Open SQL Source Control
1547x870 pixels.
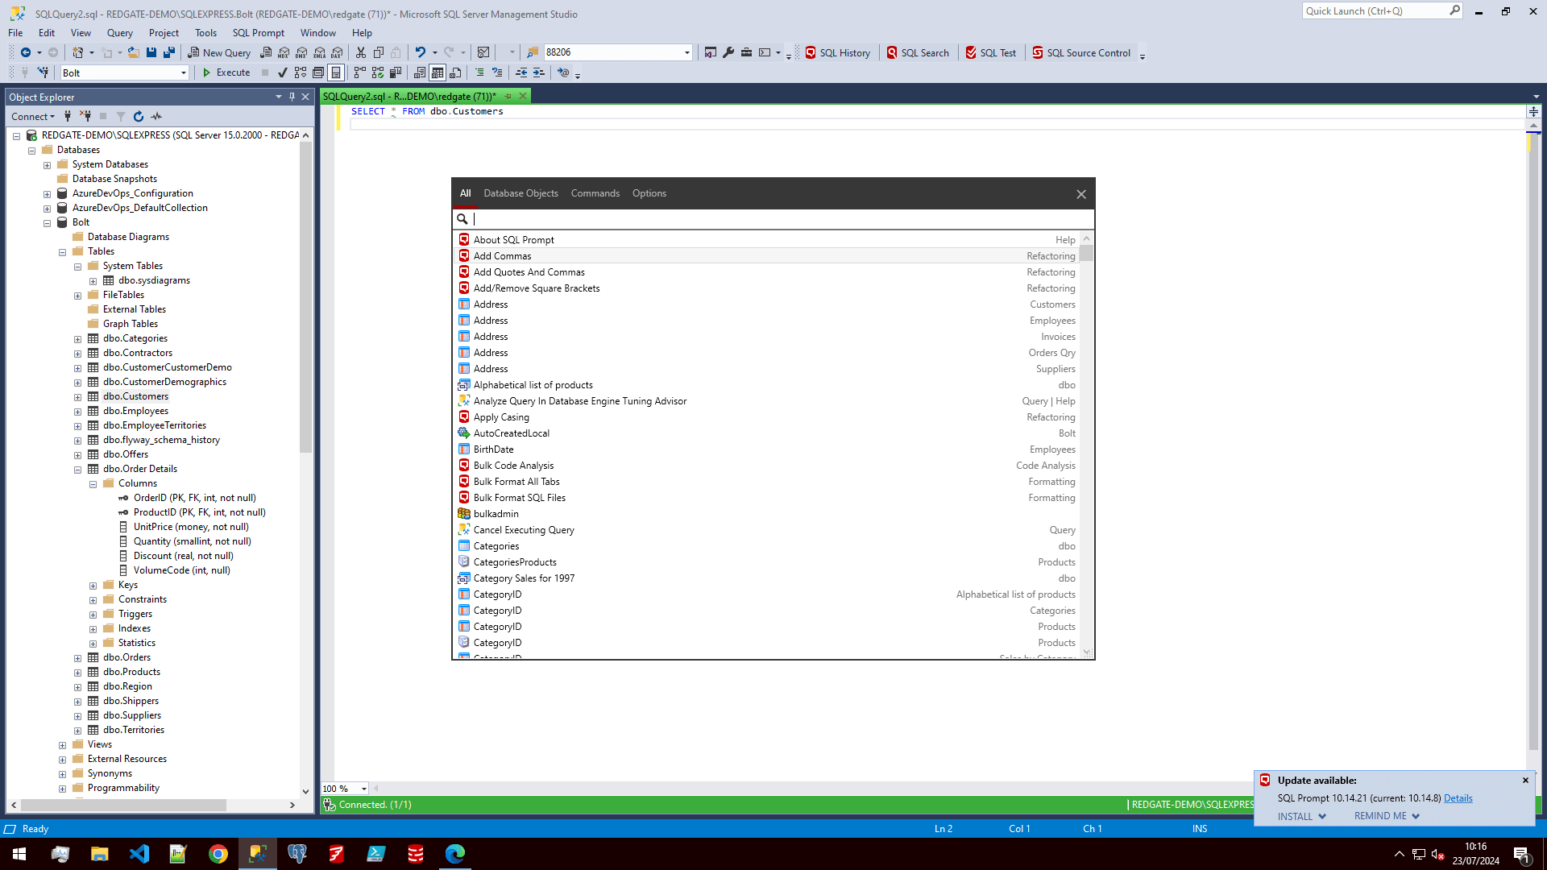[1081, 52]
